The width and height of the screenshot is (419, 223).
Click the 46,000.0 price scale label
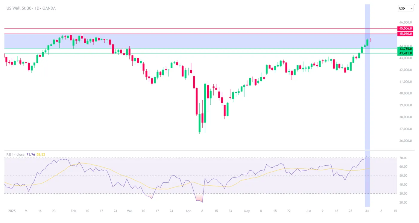(404, 22)
